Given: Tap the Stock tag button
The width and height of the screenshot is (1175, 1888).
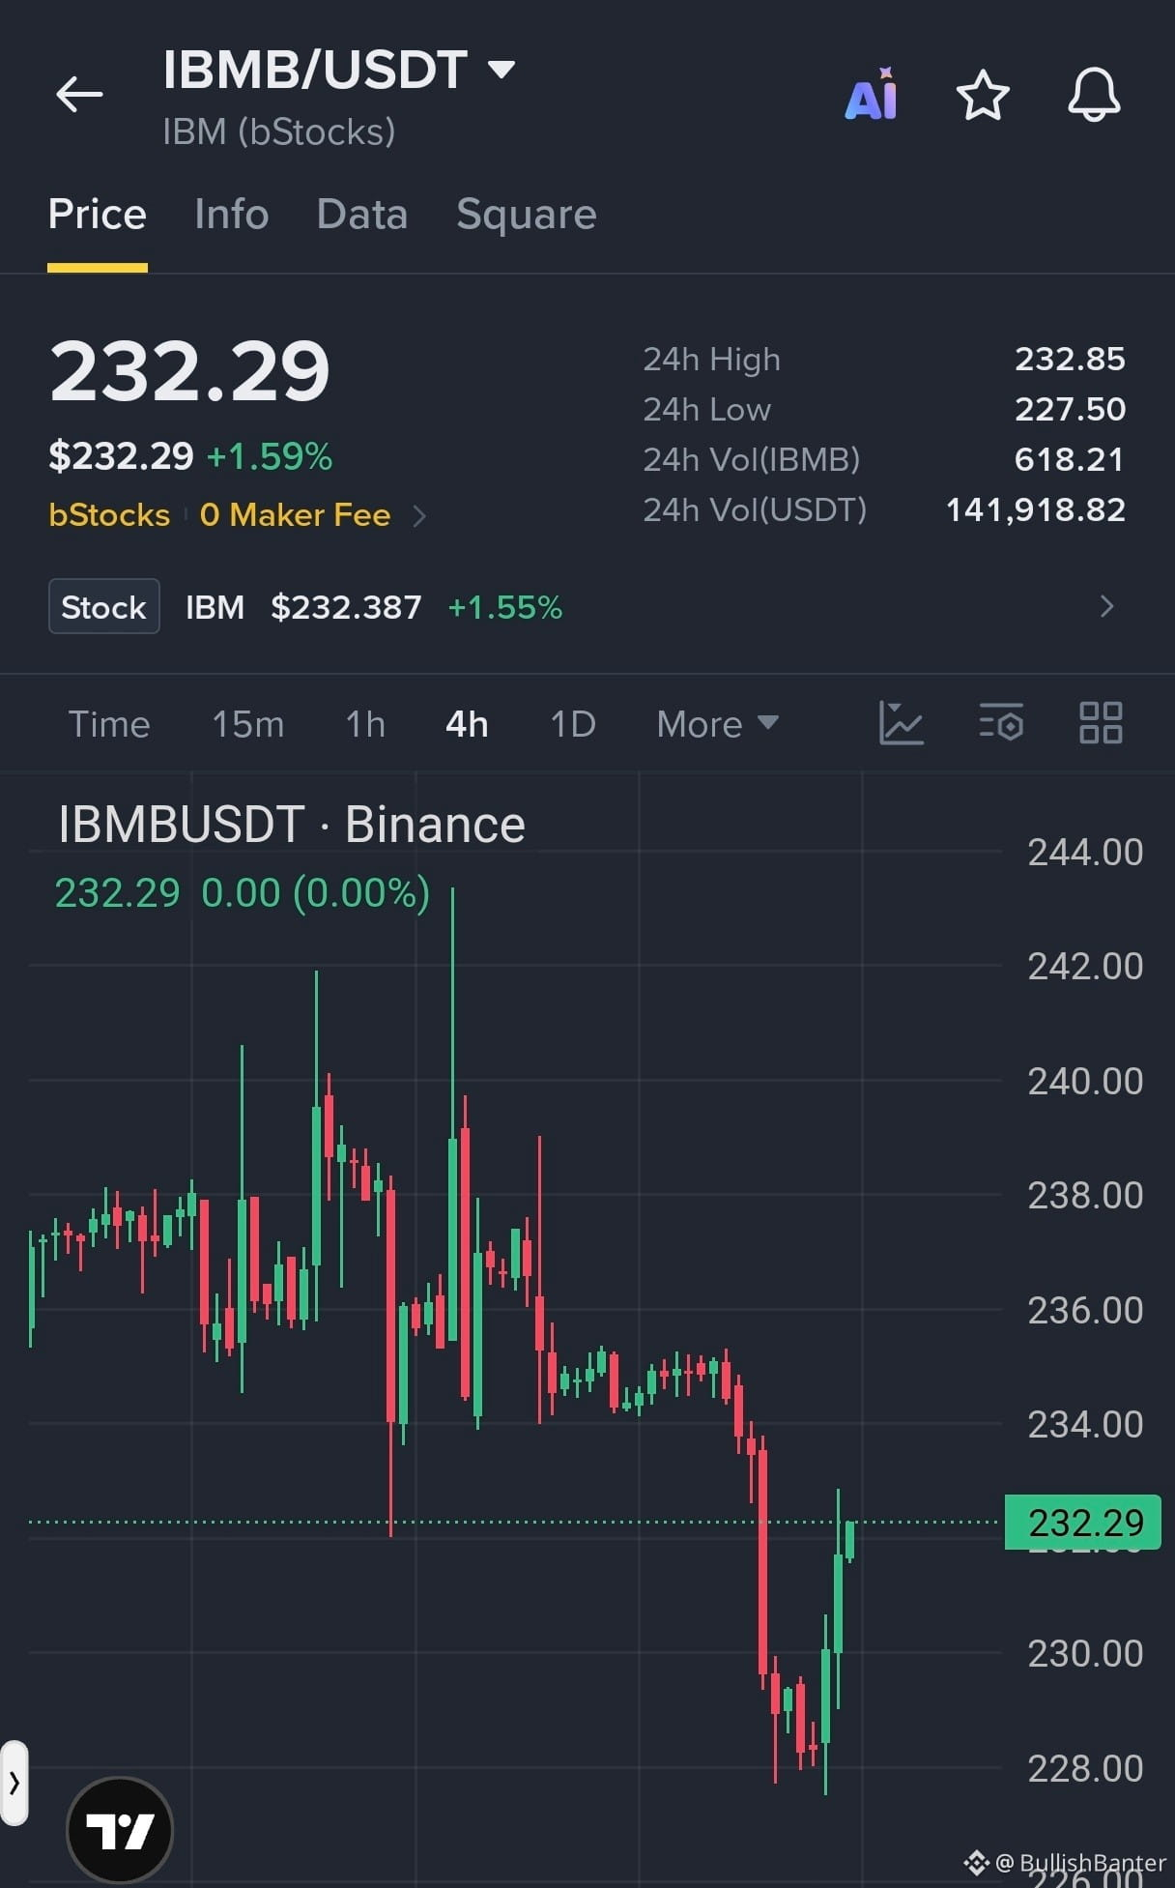Looking at the screenshot, I should pyautogui.click(x=104, y=606).
